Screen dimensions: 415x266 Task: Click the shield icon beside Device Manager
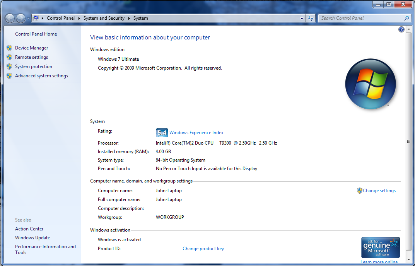[9, 48]
